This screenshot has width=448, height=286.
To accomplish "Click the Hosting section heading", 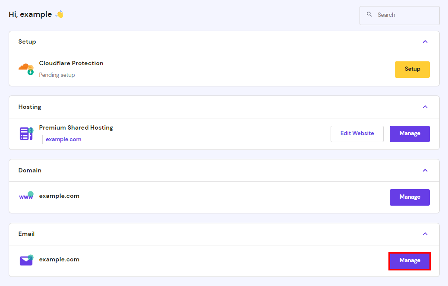I will pyautogui.click(x=30, y=107).
